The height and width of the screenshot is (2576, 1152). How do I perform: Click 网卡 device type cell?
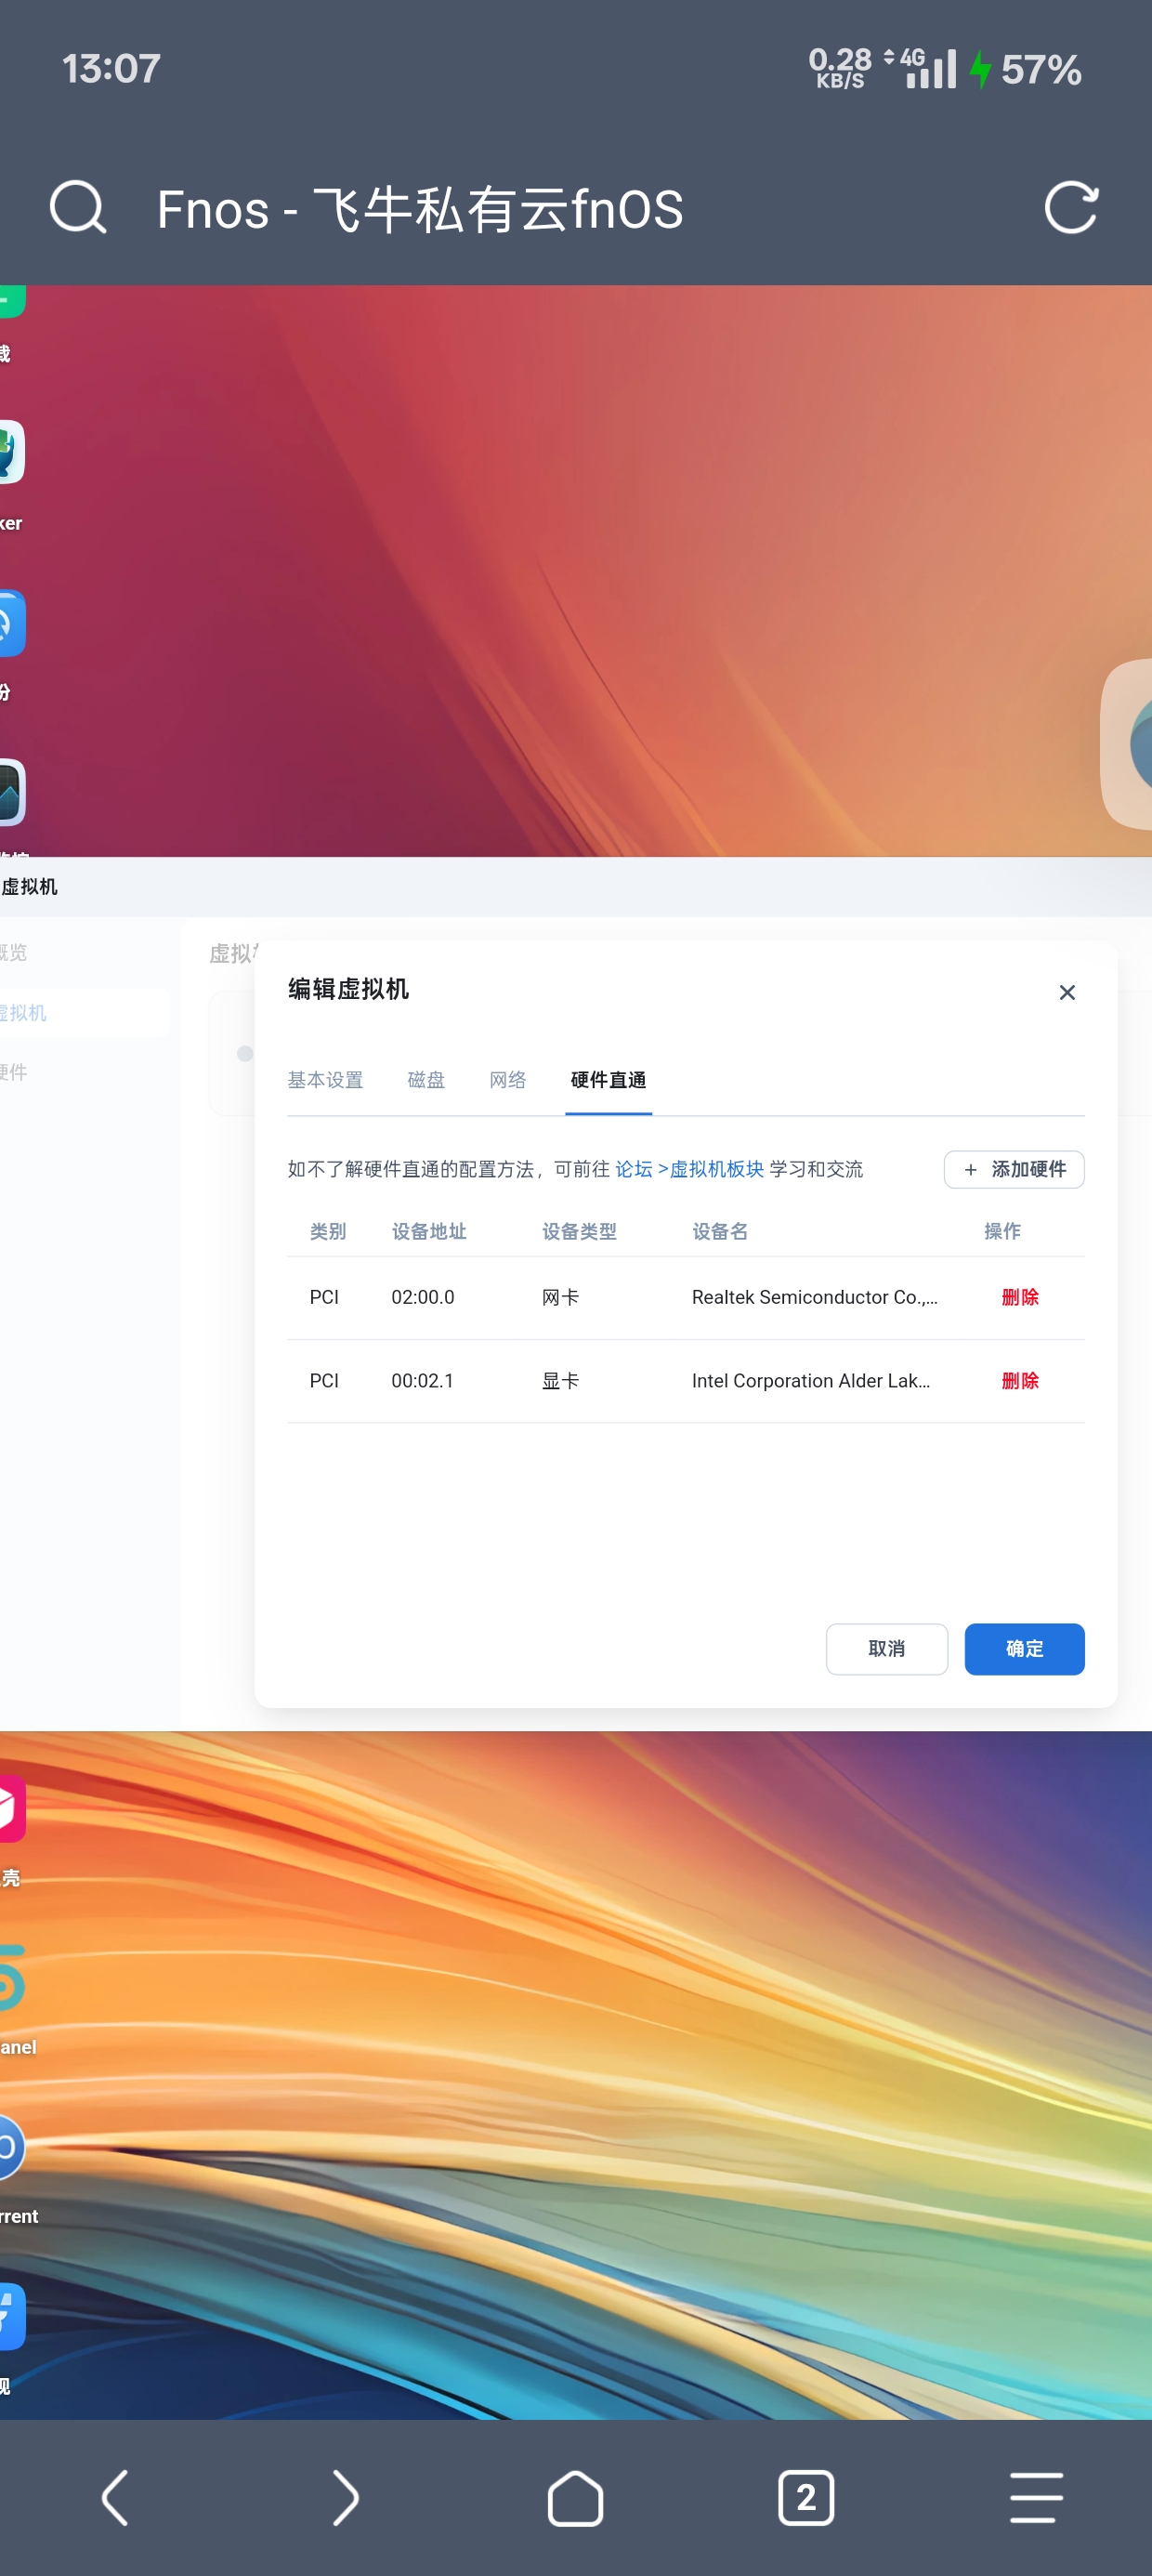tap(560, 1296)
